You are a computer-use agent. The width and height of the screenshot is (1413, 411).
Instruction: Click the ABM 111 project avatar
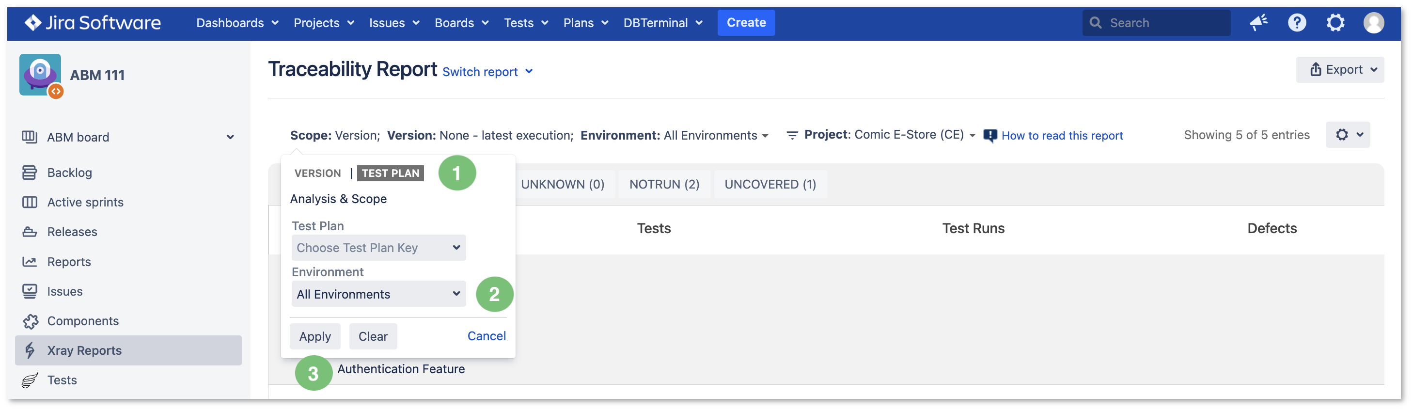pyautogui.click(x=41, y=75)
